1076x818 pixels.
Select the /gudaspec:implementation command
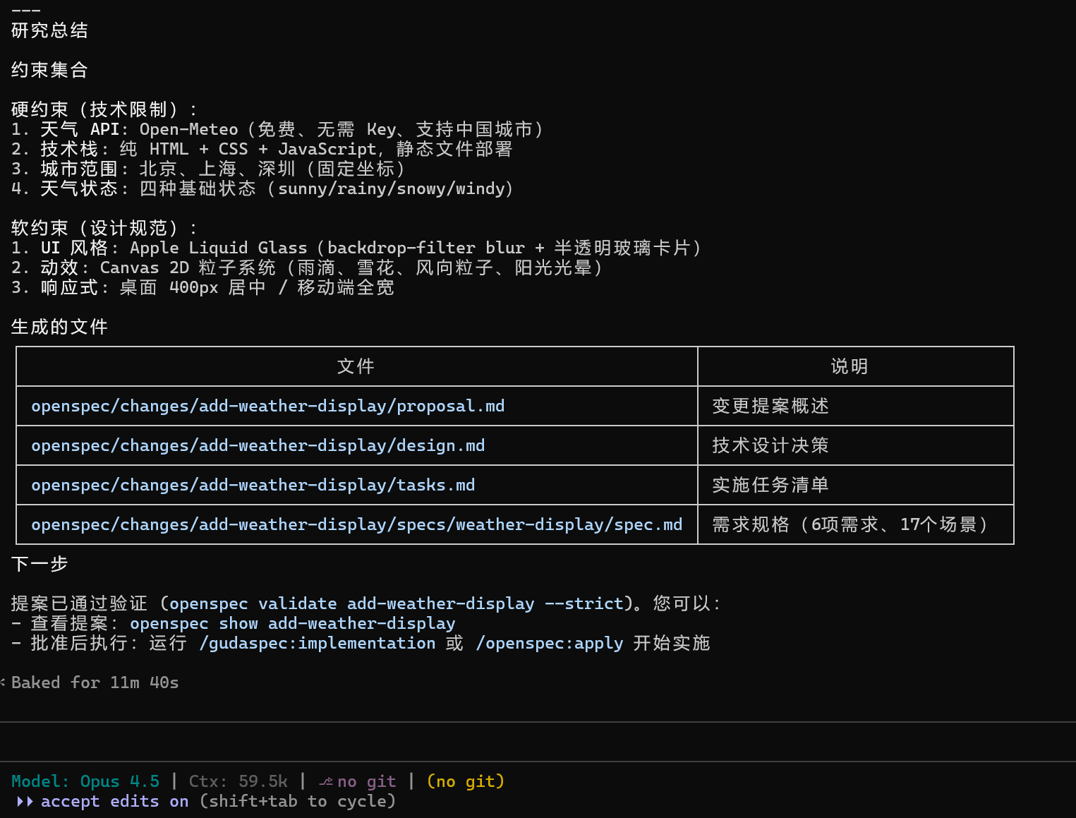pos(317,643)
